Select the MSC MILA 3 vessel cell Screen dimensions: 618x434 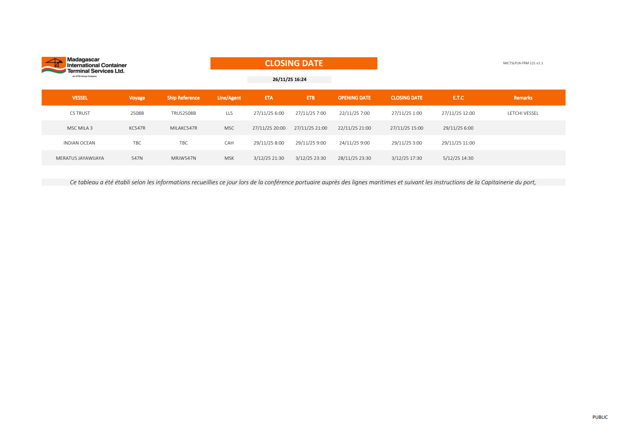[x=80, y=128]
